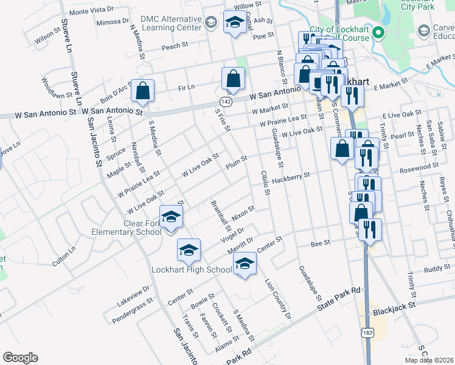Viewport: 455px width, 365px height.
Task: Click the Vogel Dr street label
Action: tap(232, 235)
